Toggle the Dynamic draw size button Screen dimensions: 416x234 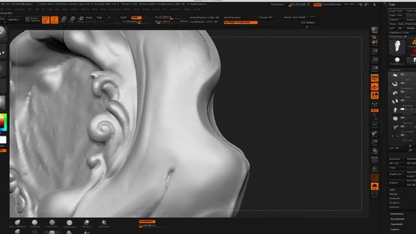tap(183, 21)
